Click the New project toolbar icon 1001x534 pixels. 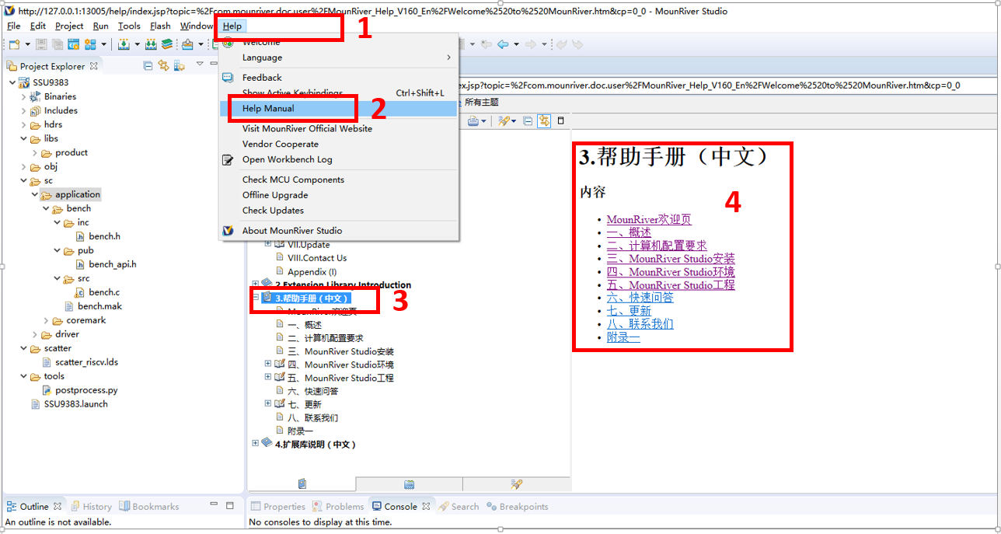point(13,44)
